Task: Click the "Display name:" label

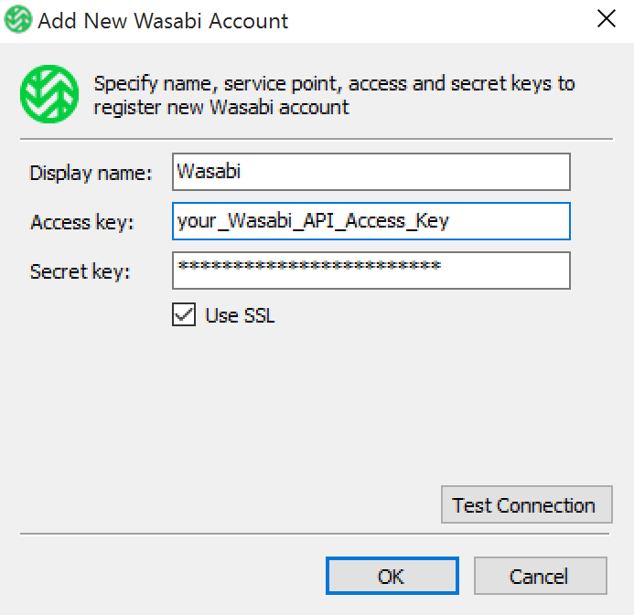Action: [x=91, y=173]
